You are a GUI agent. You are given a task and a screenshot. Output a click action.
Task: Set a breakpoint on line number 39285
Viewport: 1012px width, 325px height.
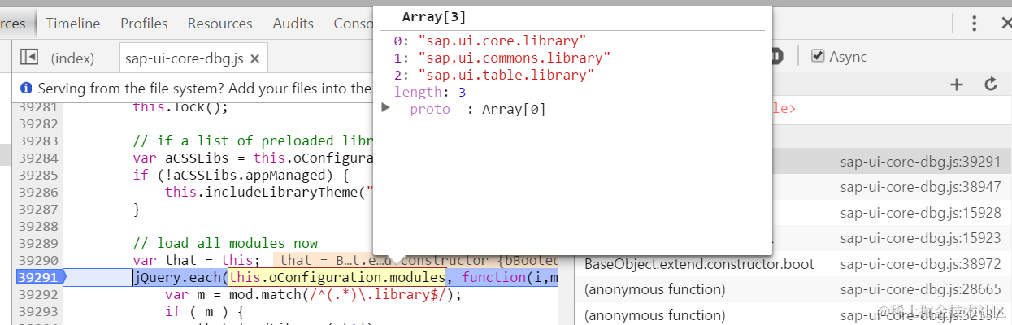pos(38,175)
